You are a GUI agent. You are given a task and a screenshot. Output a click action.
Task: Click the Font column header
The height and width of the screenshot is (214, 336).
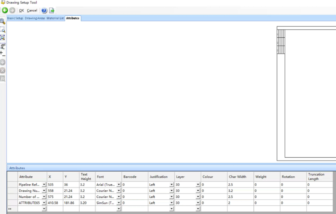point(109,177)
